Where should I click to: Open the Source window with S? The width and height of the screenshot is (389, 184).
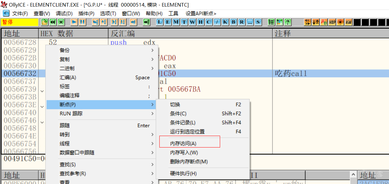[x=258, y=22]
